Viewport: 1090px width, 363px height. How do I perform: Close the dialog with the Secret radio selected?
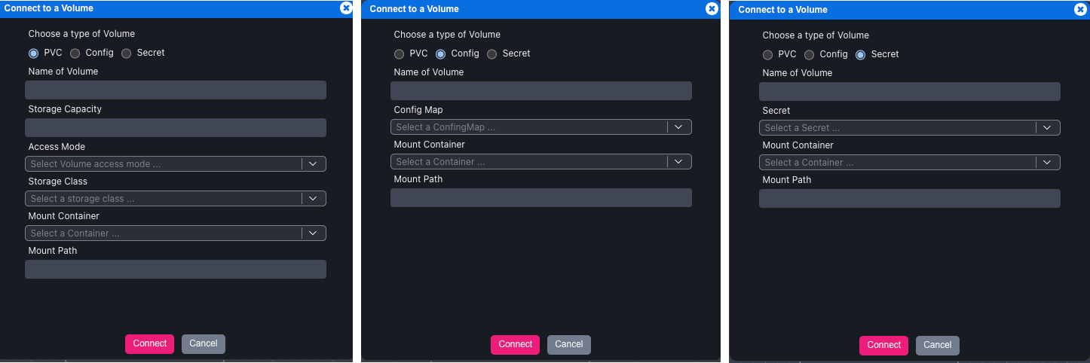tap(1080, 10)
